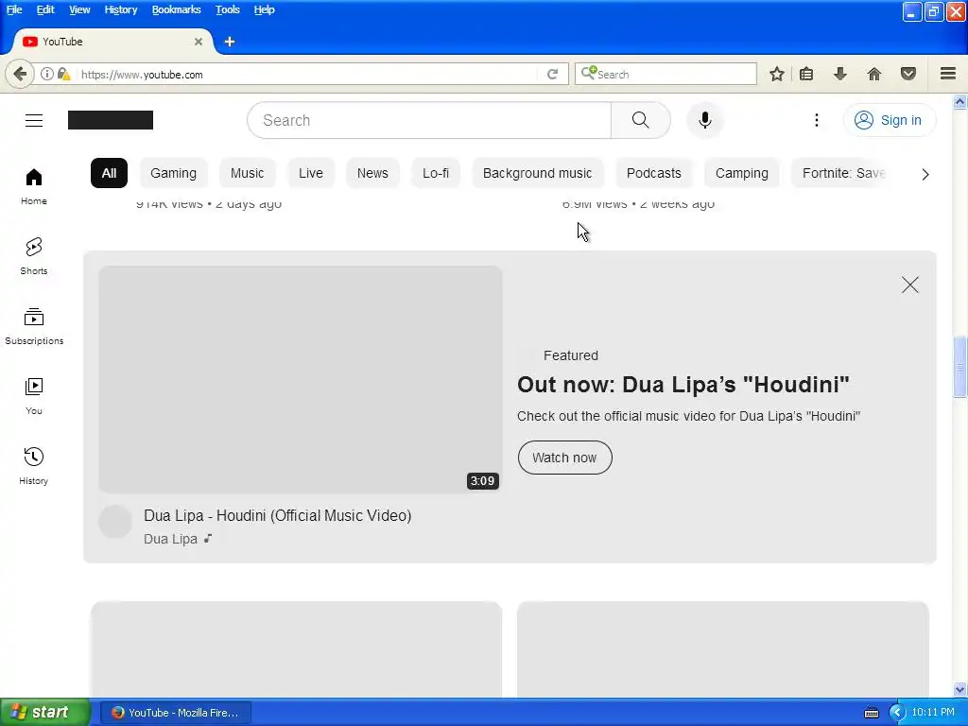Go to browser home page icon
The image size is (968, 726).
click(873, 75)
